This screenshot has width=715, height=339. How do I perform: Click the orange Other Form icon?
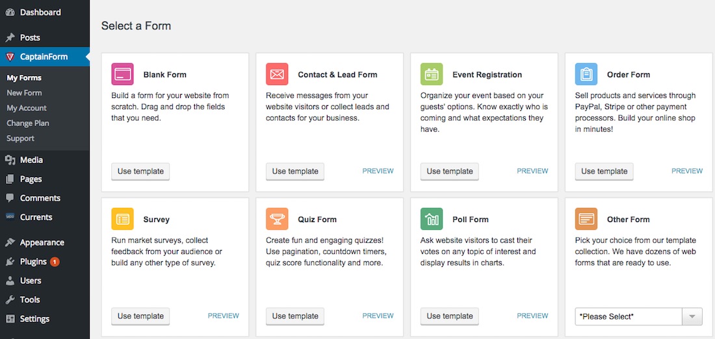coord(586,220)
